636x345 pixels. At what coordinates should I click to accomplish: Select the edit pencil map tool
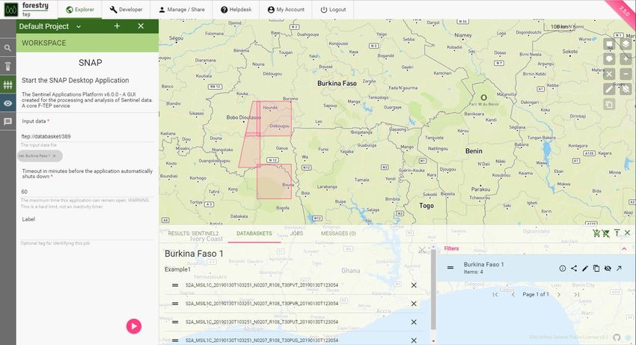(609, 89)
